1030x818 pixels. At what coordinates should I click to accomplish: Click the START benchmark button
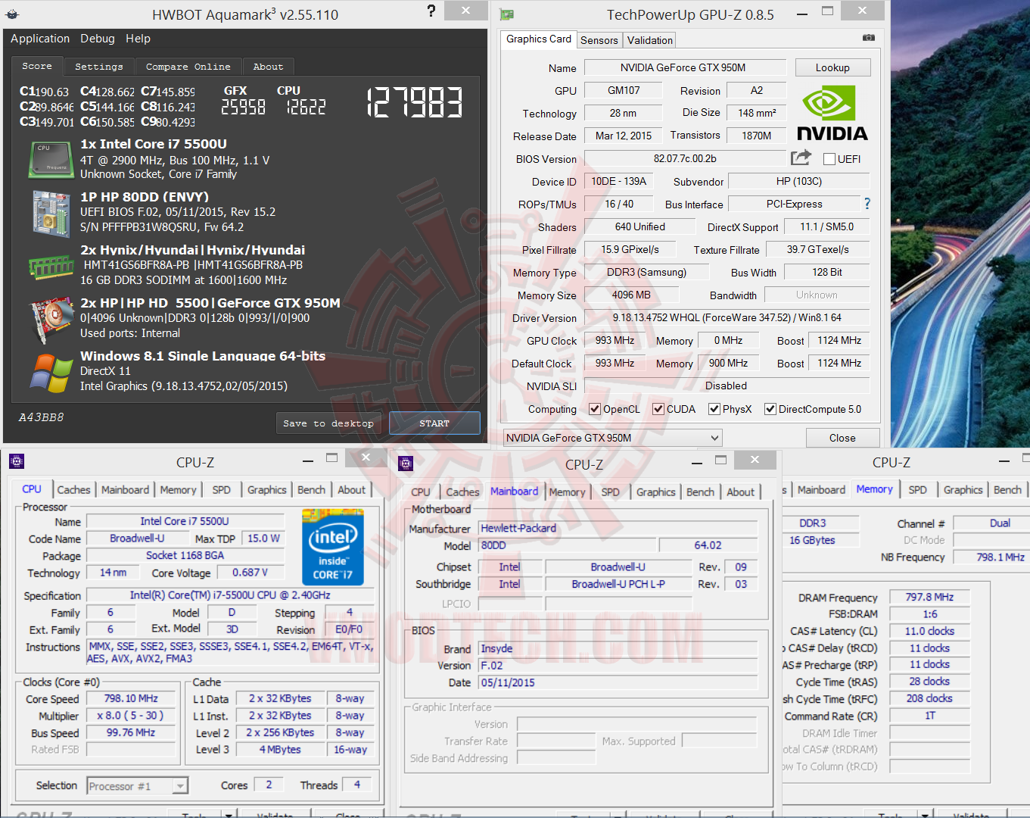[x=434, y=423]
